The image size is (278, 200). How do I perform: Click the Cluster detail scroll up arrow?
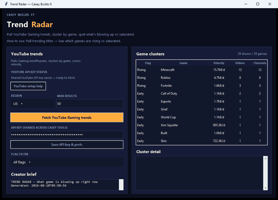265,158
